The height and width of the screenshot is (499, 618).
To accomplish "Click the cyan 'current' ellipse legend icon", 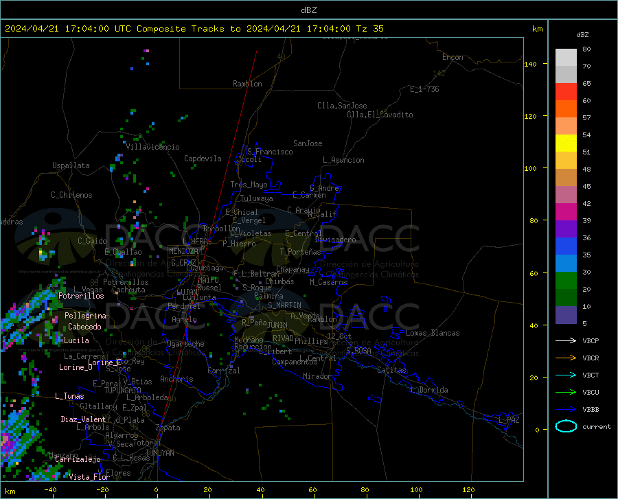I will click(x=566, y=426).
